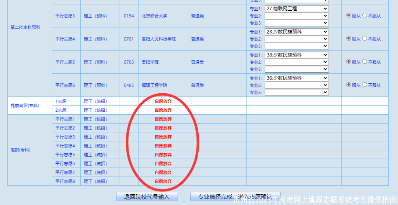The height and width of the screenshot is (205, 398).
Task: Open 专业1 dropdown showing 27:物联网工程
Action: (297, 8)
